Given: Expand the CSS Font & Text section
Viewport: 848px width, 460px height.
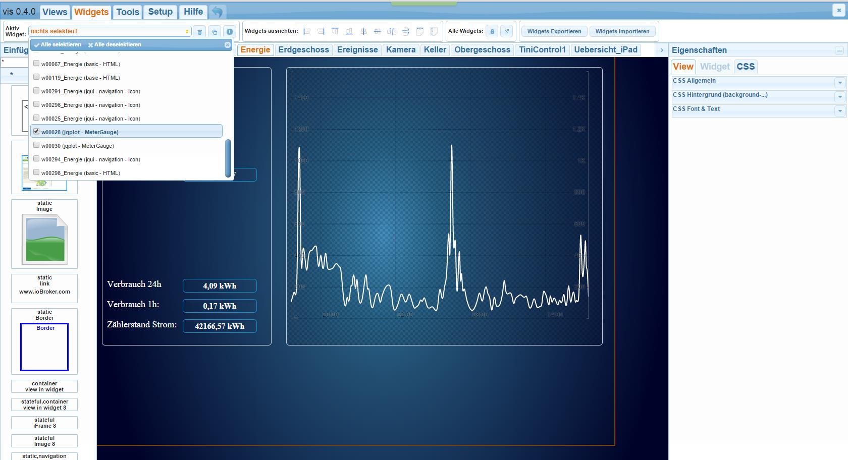Looking at the screenshot, I should [840, 110].
